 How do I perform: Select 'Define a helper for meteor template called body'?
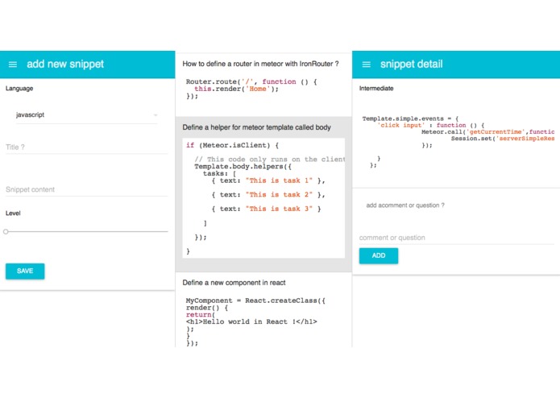point(256,127)
